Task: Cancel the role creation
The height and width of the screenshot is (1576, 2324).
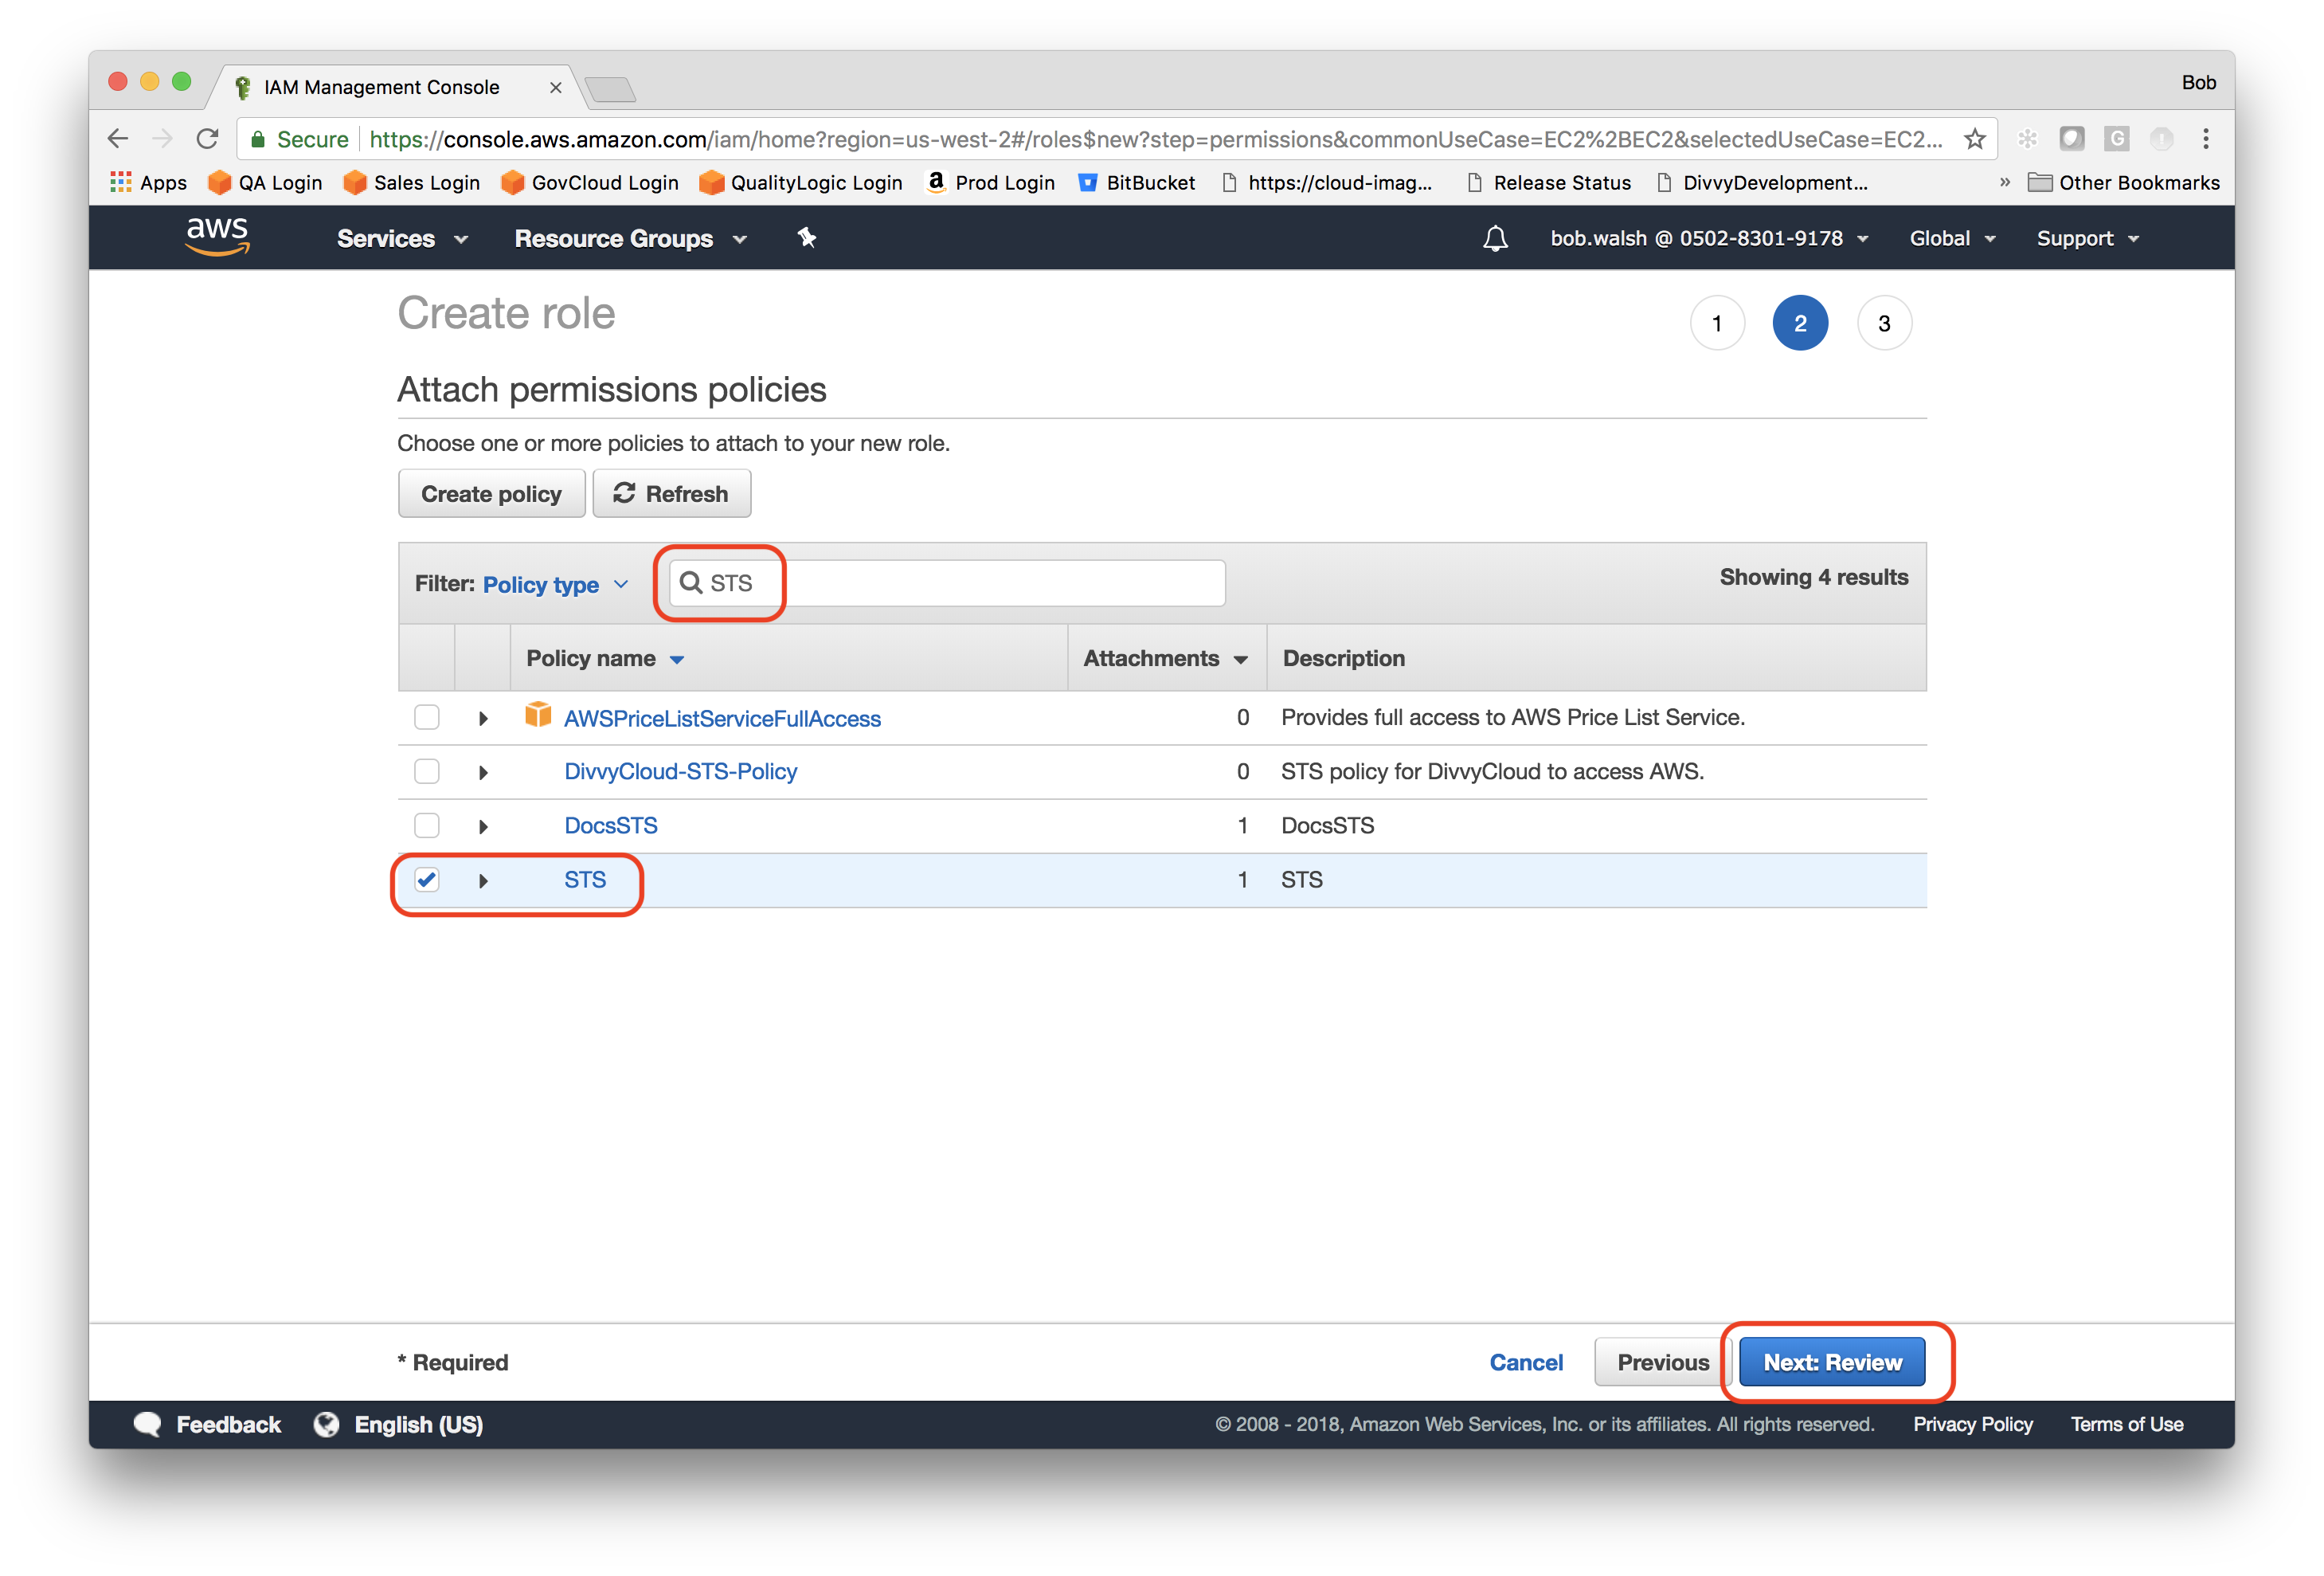Action: click(1526, 1362)
